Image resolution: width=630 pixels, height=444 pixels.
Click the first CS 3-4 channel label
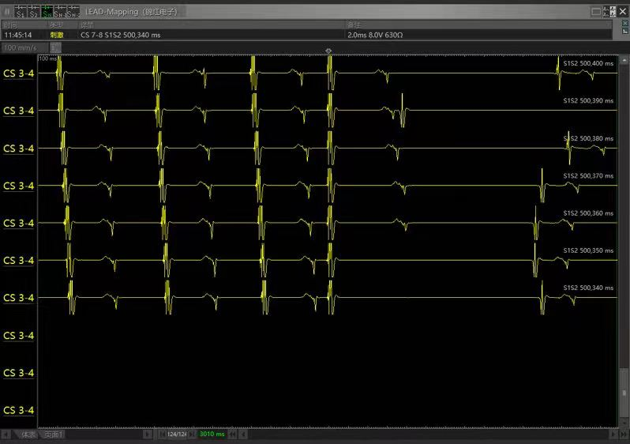click(19, 73)
